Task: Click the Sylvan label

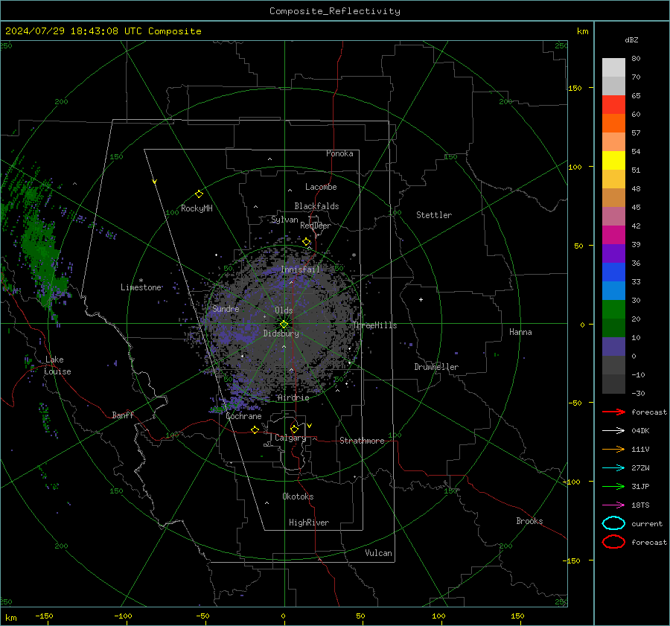Action: click(284, 220)
